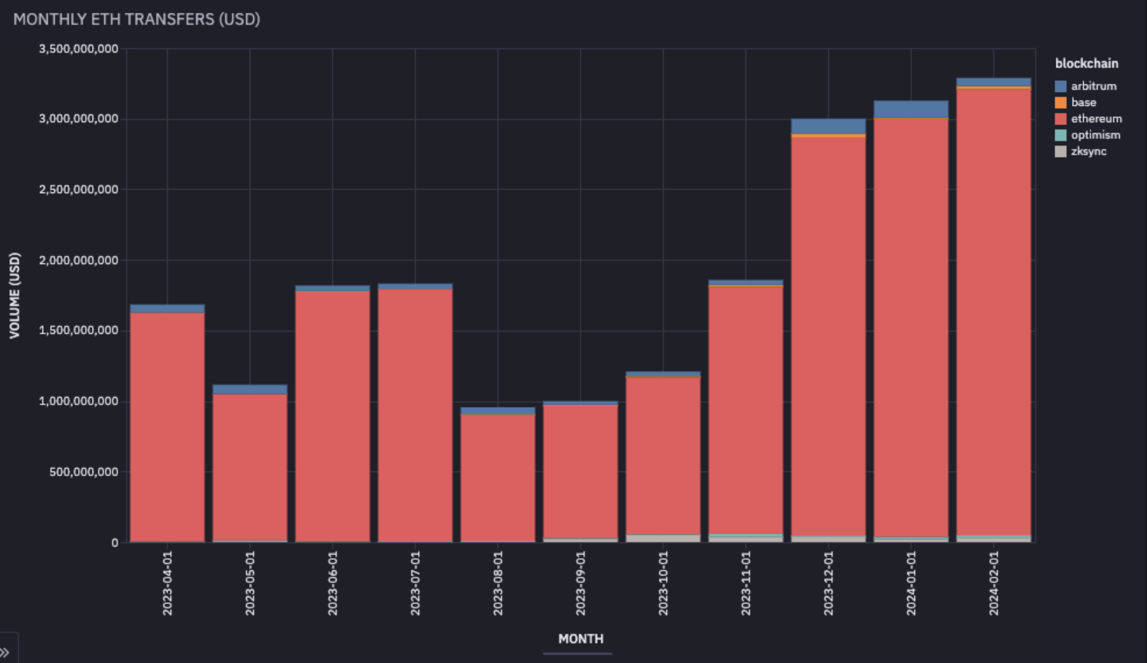Toggle the zksync series via legend label
Viewport: 1147px width, 663px height.
point(1088,152)
